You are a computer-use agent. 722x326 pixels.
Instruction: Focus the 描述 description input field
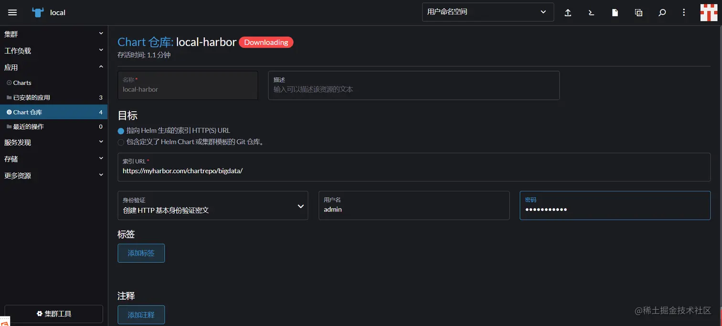click(x=414, y=85)
